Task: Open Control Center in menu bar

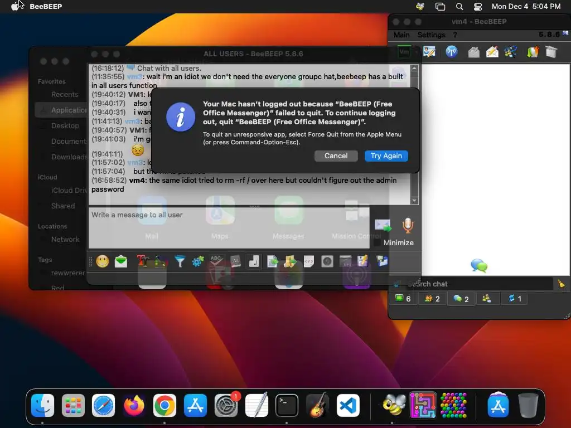Action: click(x=478, y=6)
